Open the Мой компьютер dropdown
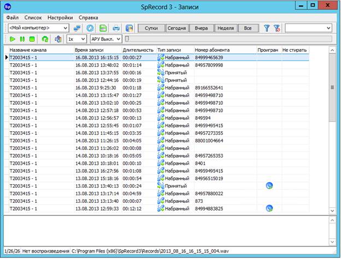Image resolution: width=341 pixels, height=259 pixels. pos(38,28)
